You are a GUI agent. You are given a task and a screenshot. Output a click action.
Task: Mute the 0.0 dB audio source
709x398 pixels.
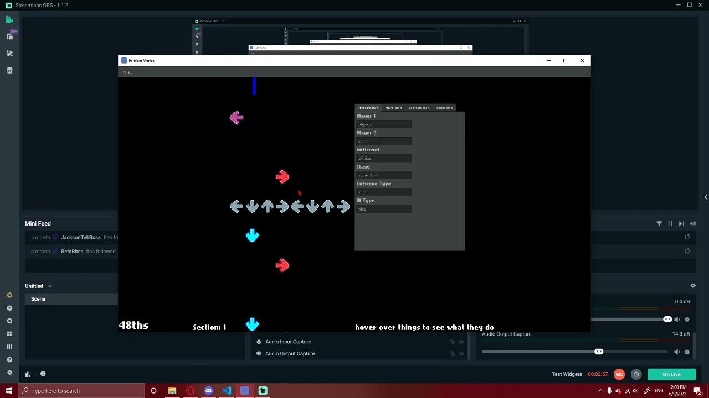[677, 320]
